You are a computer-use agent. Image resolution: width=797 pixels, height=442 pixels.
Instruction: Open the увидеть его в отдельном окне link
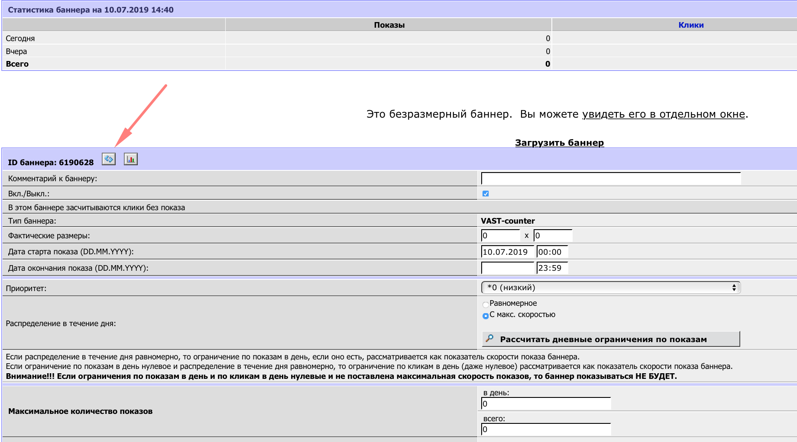click(x=663, y=114)
